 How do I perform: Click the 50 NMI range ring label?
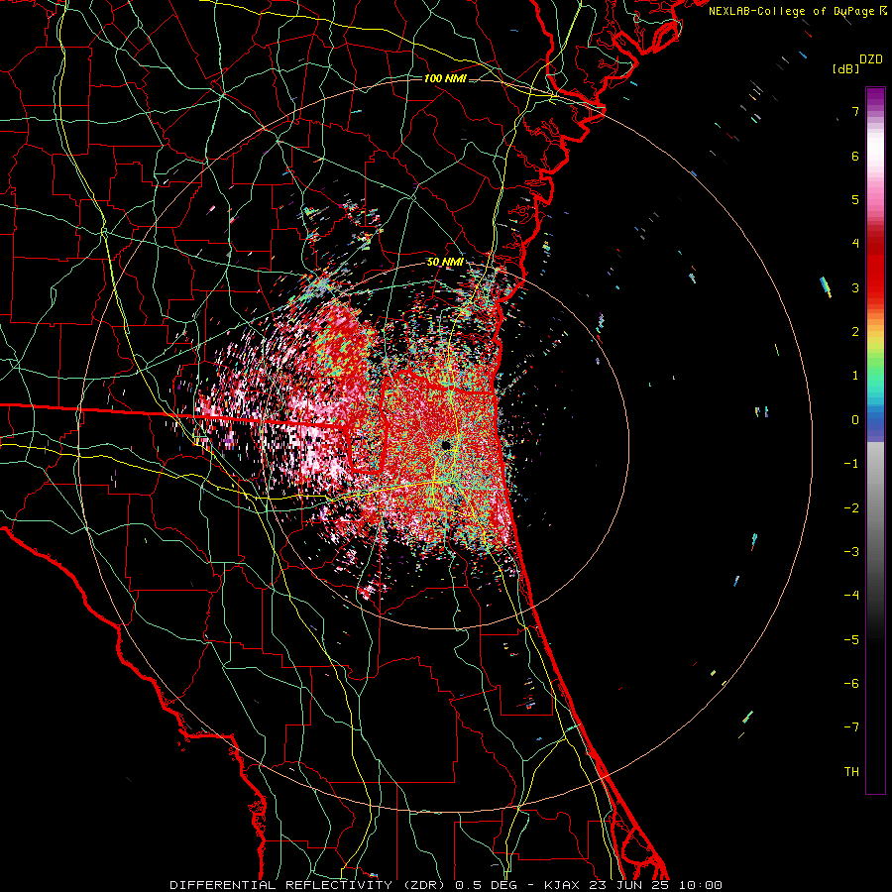pyautogui.click(x=445, y=263)
